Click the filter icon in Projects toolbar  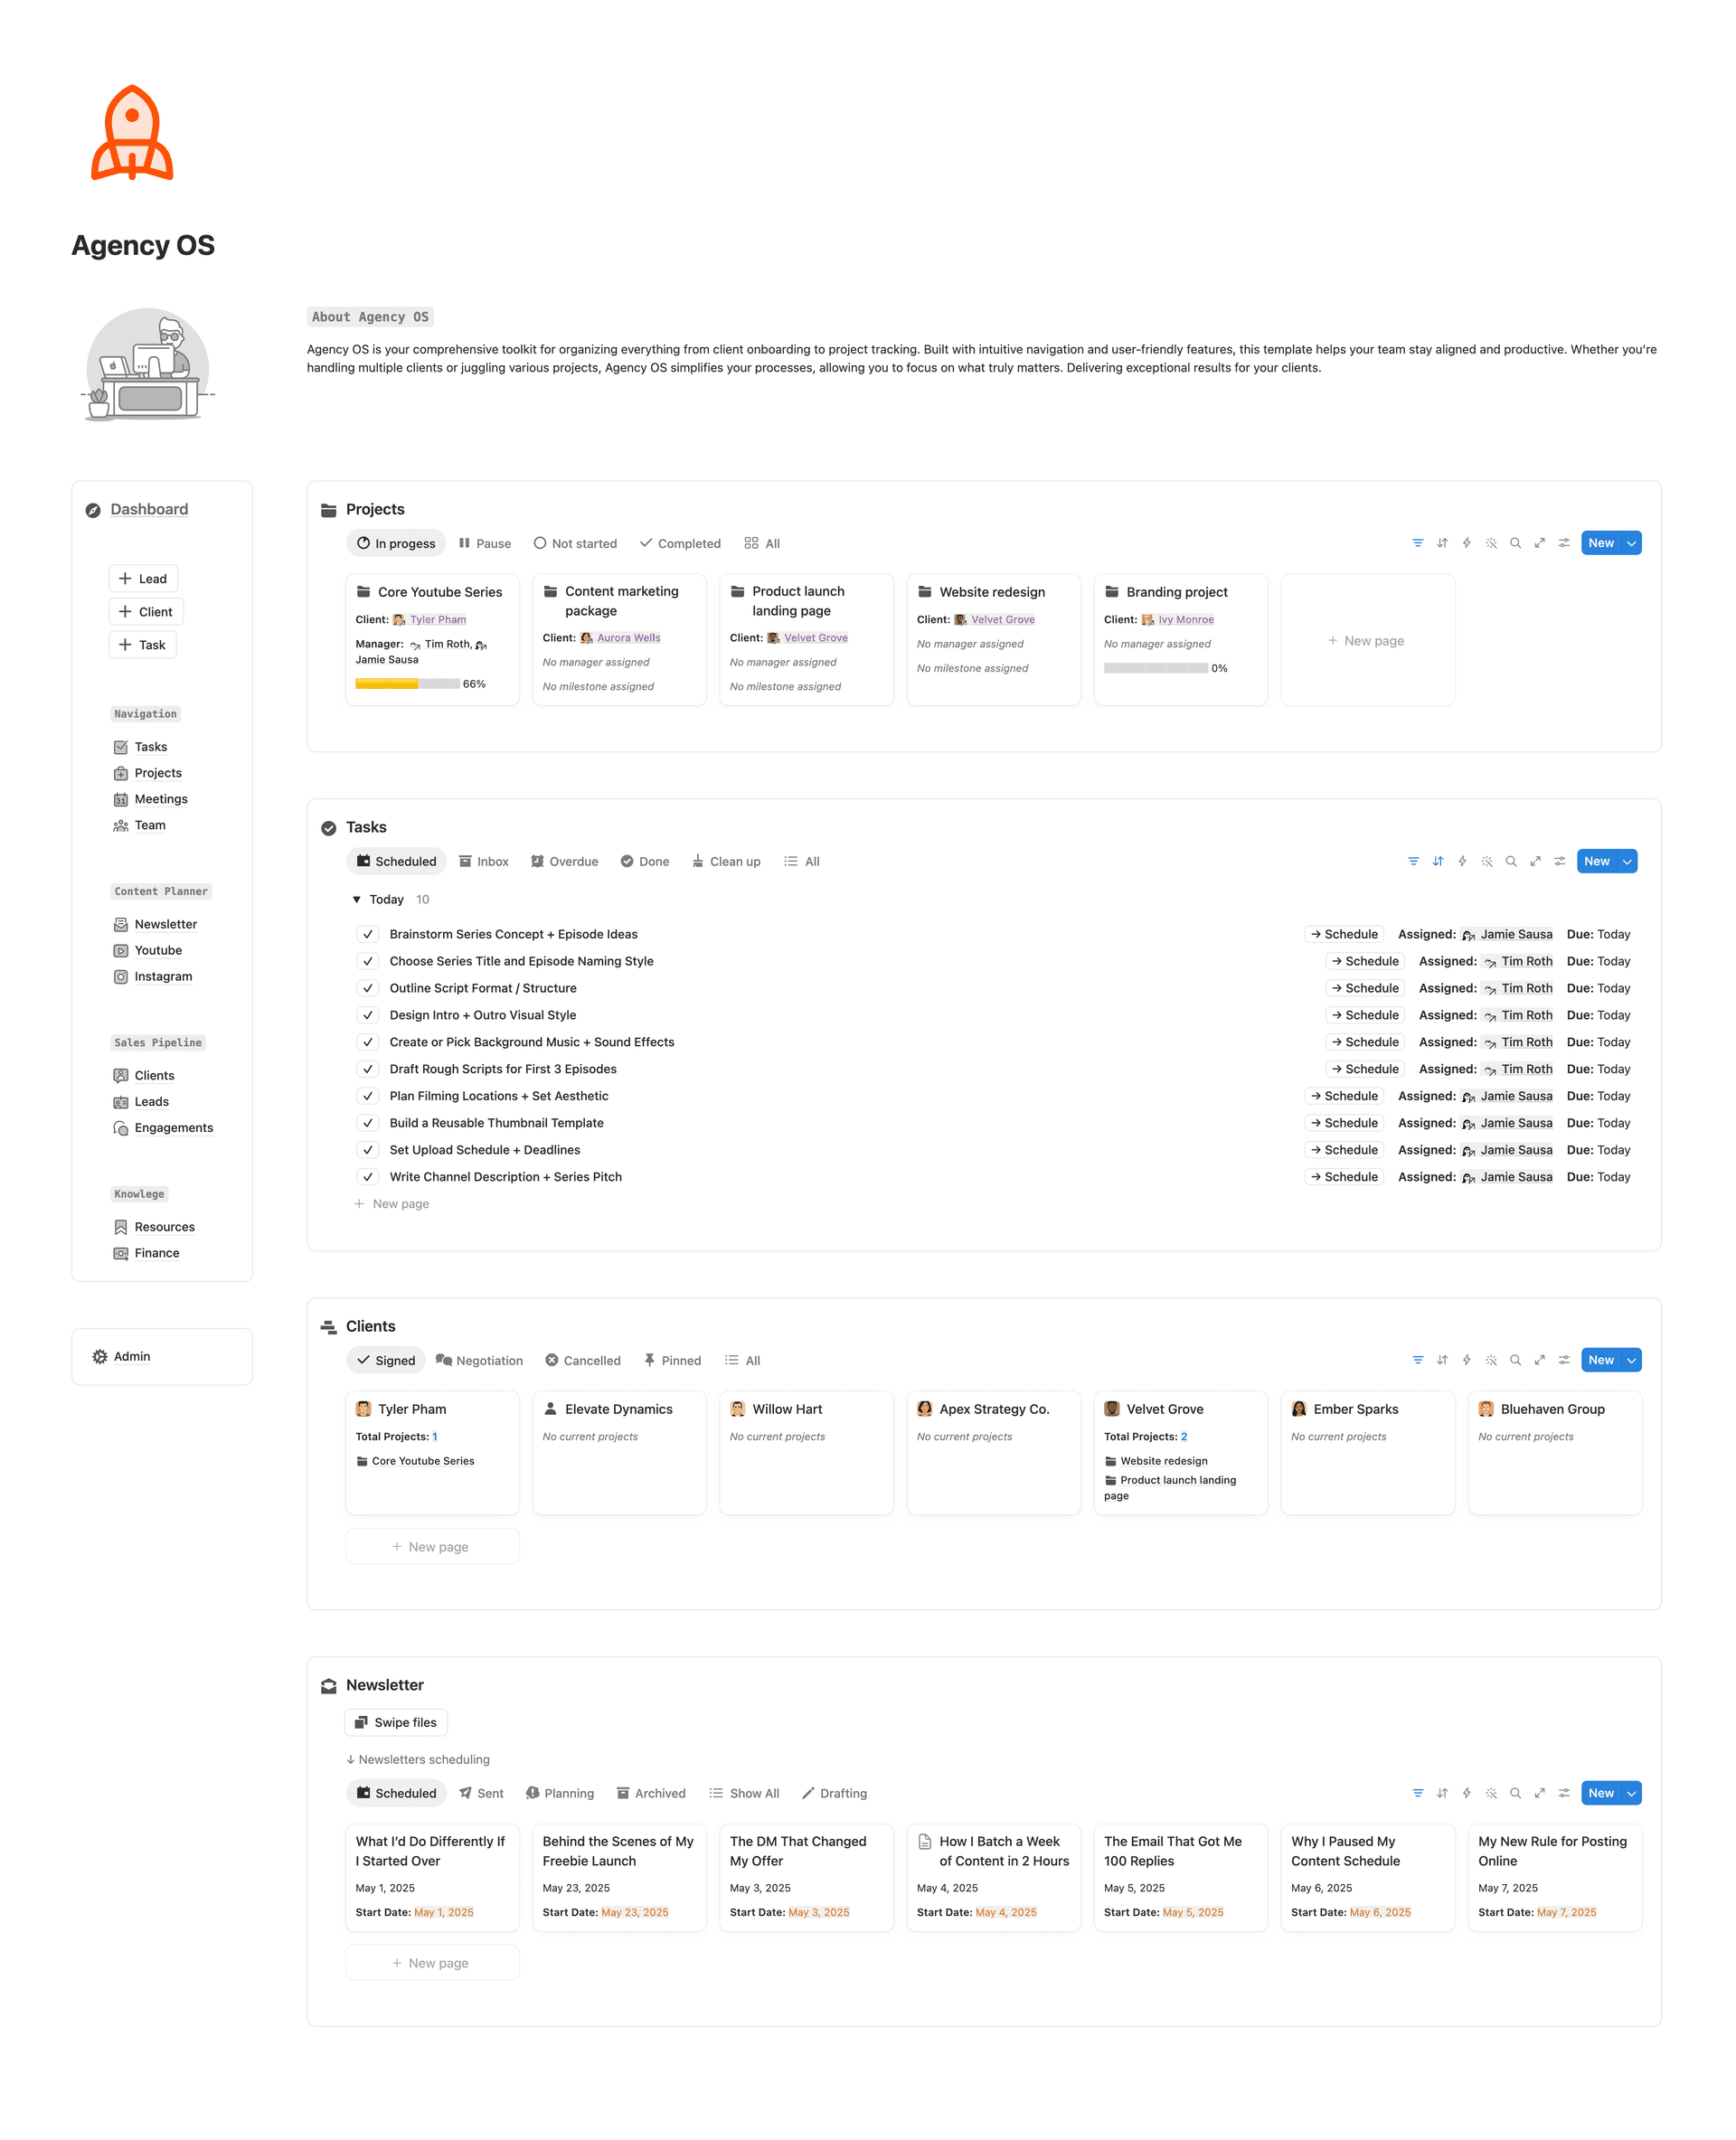(1417, 543)
